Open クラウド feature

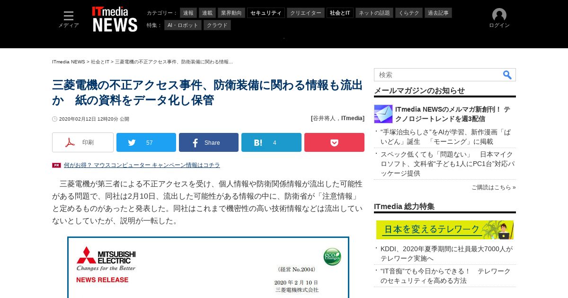[217, 25]
